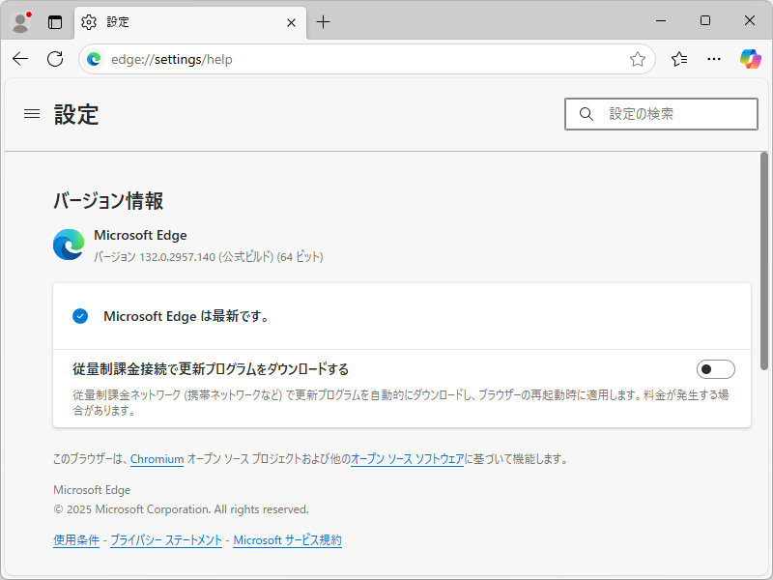Open the settings navigation hamburger menu
Screen dimensions: 773x580
pos(31,113)
